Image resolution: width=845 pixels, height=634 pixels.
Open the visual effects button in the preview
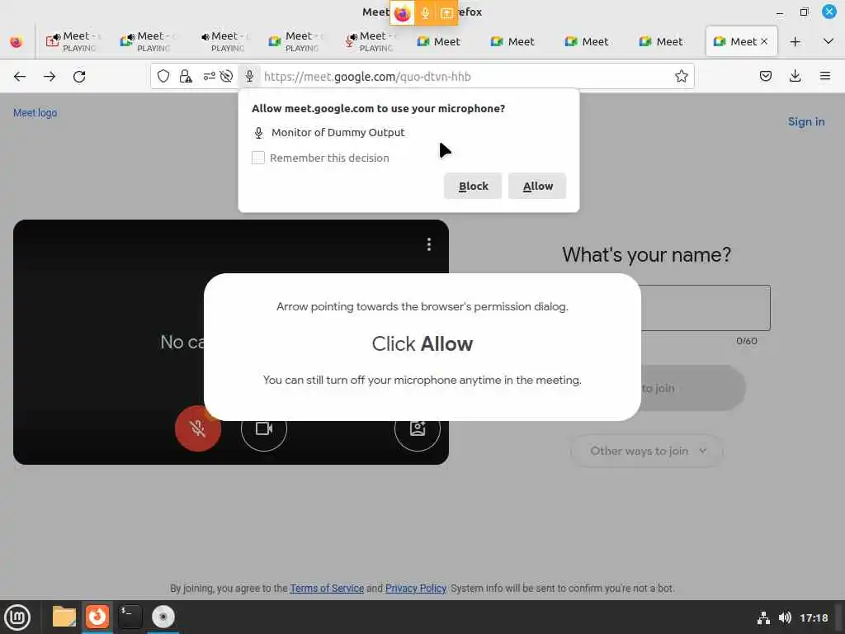pyautogui.click(x=418, y=428)
